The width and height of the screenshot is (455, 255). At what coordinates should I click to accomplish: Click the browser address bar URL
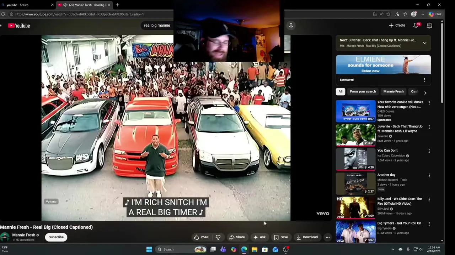tap(80, 14)
